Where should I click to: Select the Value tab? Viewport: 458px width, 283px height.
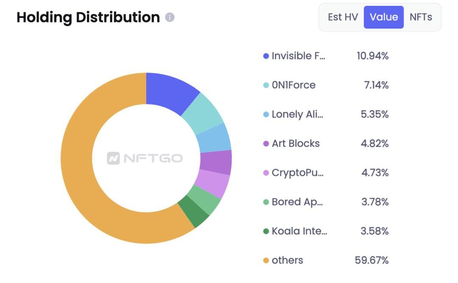click(x=384, y=17)
